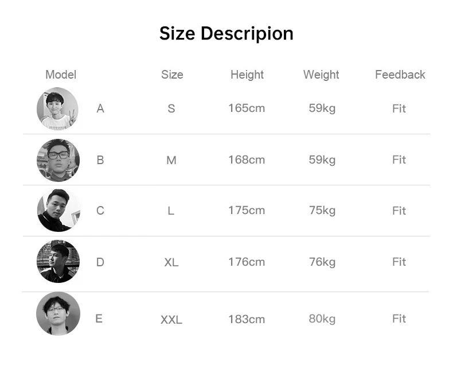Select the Weight column header

click(321, 75)
